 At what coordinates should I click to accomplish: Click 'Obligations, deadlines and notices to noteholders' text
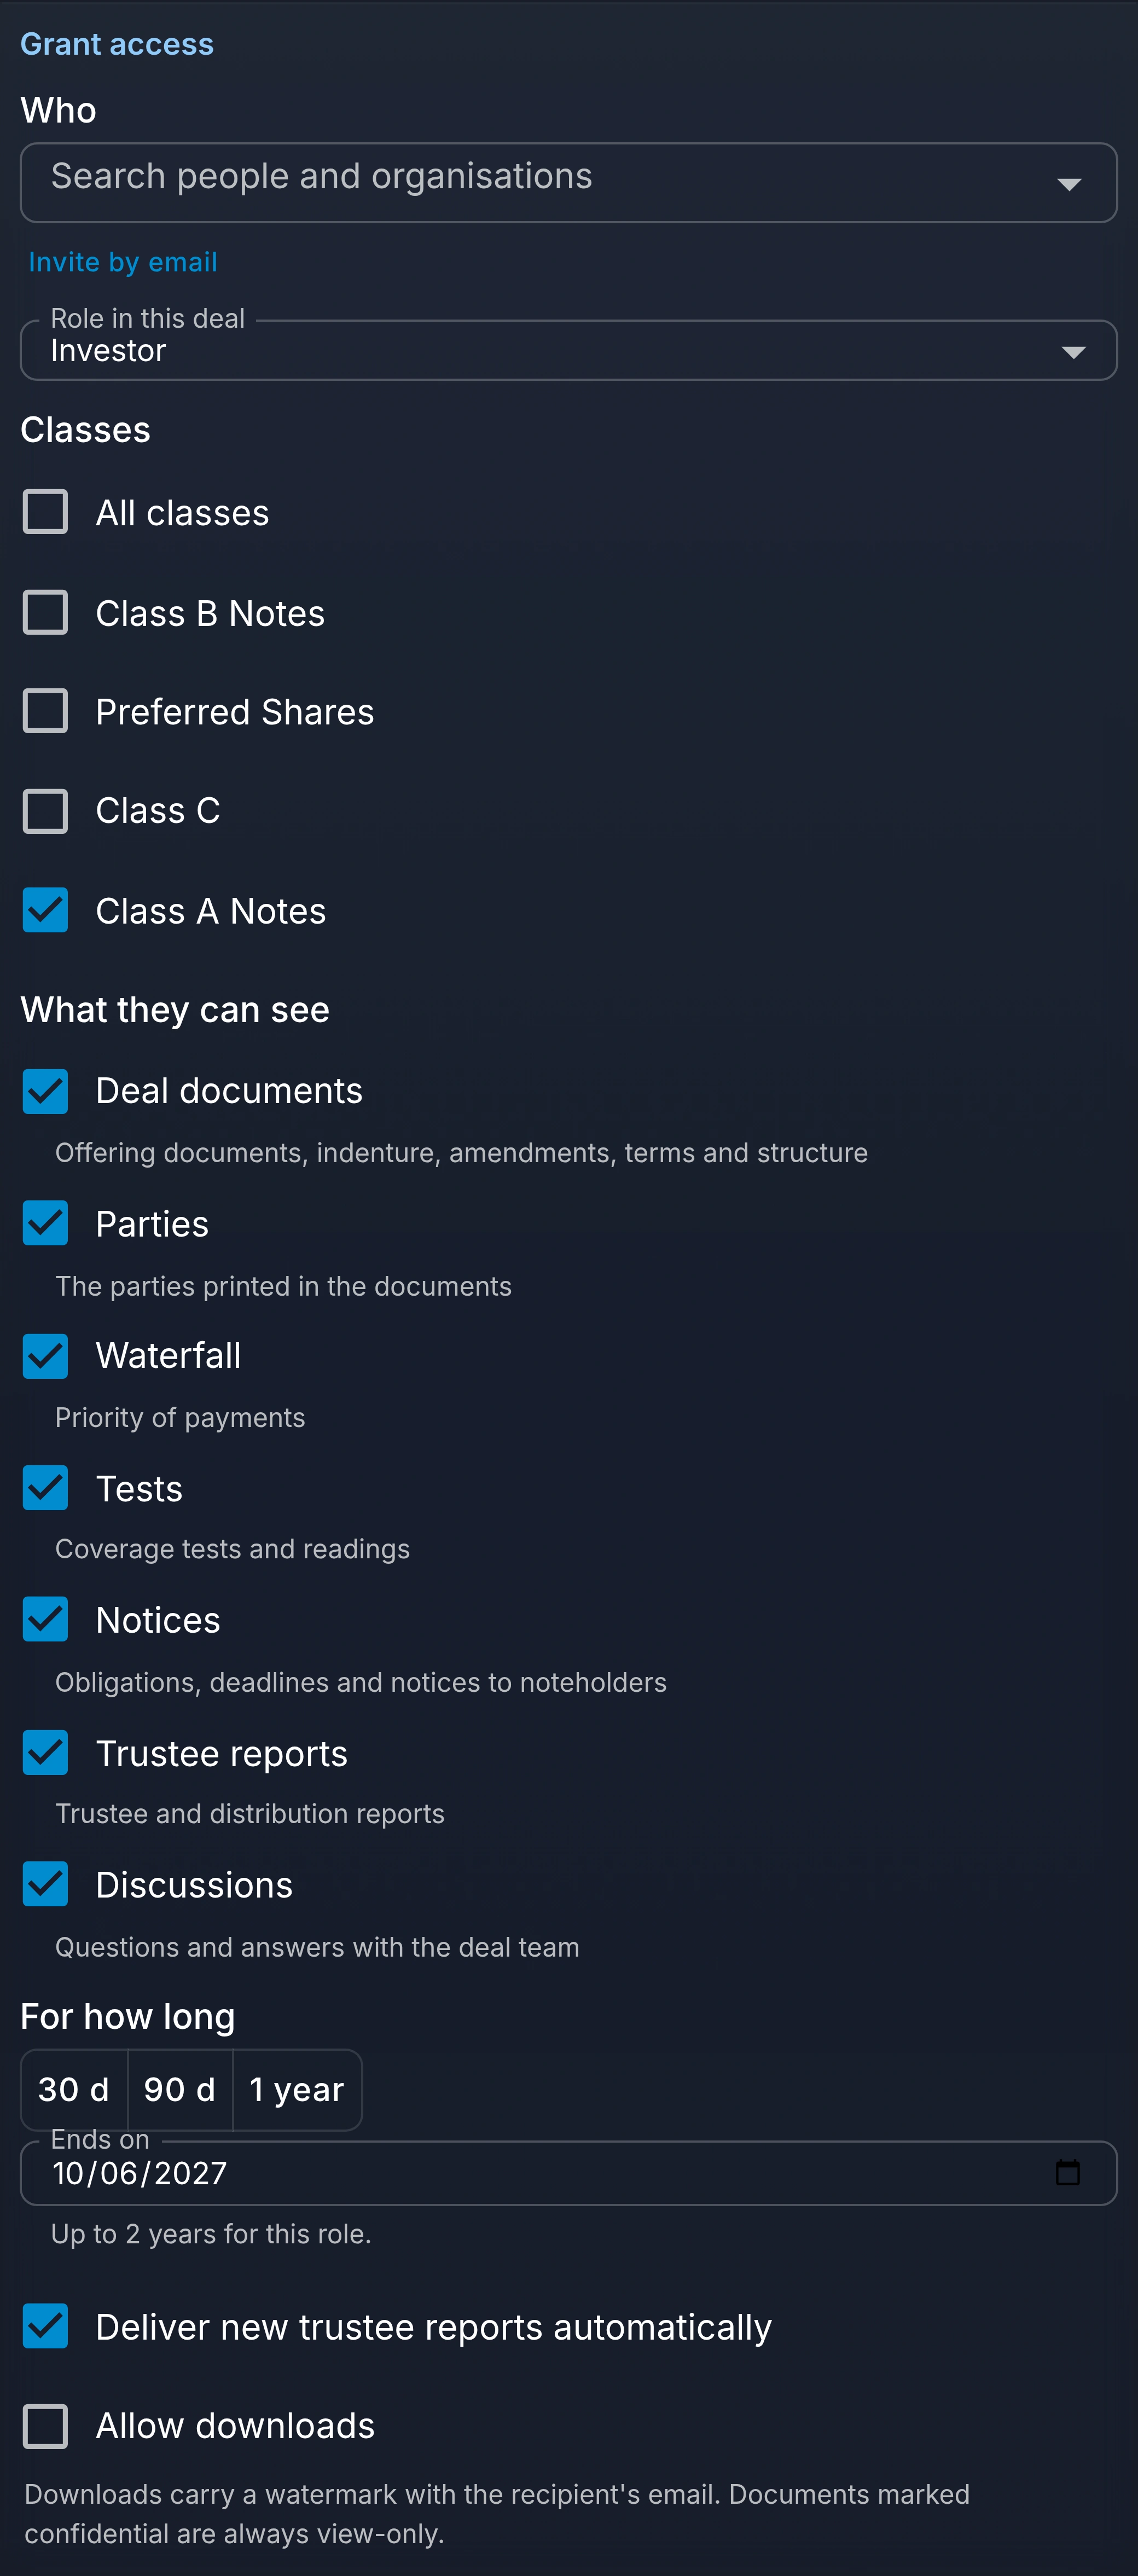pos(360,1682)
